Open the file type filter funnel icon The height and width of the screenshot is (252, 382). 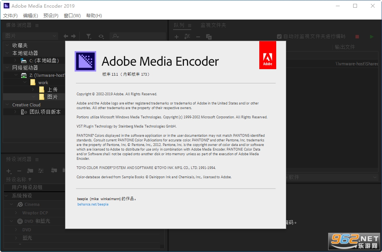[89, 36]
